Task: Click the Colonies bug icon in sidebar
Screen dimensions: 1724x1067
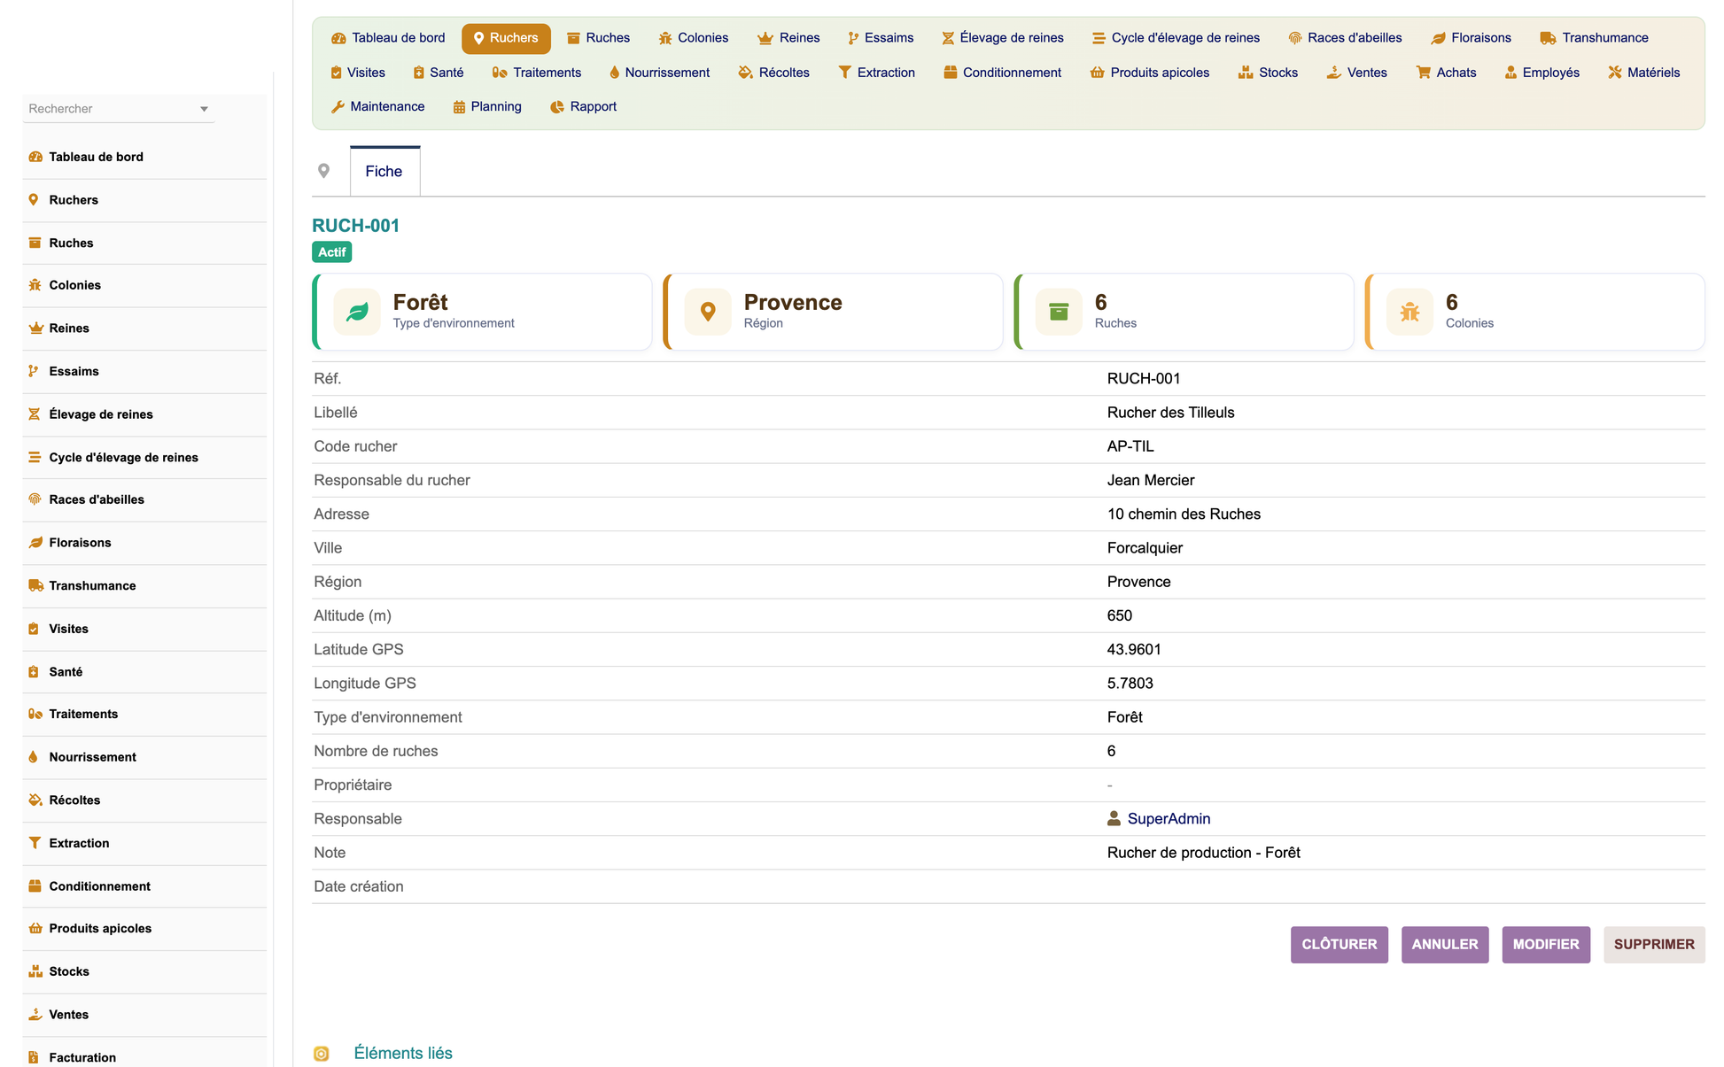Action: tap(35, 285)
